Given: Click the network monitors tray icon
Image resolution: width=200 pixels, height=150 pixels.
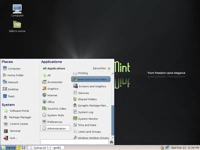Looking at the screenshot, I should point(167,147).
